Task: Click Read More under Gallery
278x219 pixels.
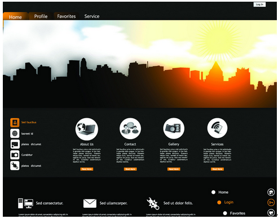Action: point(174,169)
